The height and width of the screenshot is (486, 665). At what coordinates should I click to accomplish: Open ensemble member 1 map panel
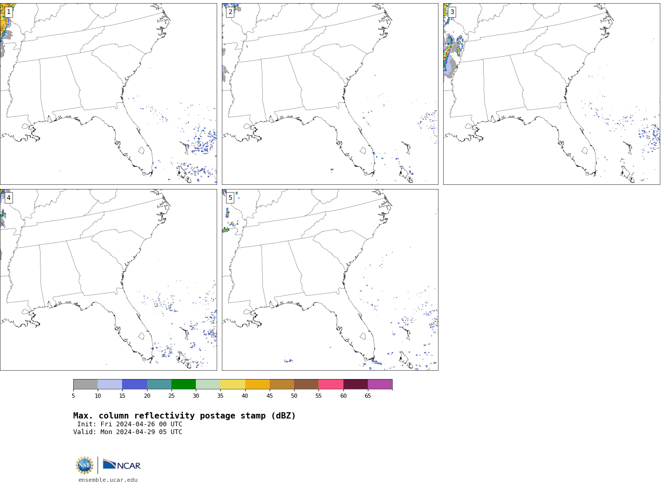[x=108, y=93]
